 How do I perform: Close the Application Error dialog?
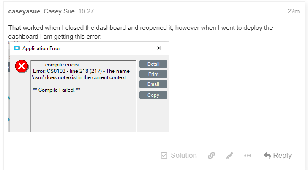[x=159, y=48]
